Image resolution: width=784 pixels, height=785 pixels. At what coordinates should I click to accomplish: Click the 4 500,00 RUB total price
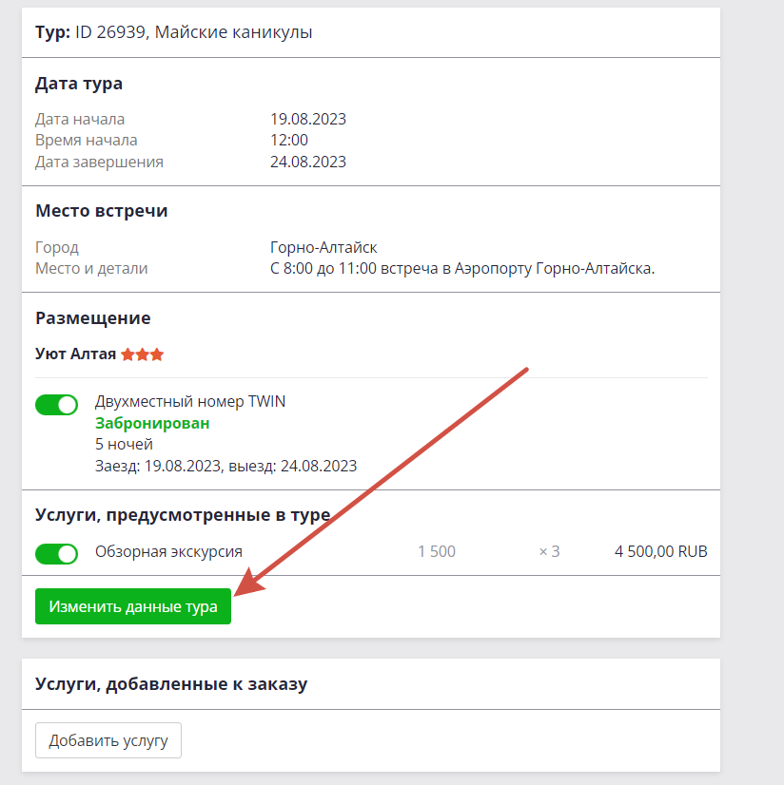661,552
